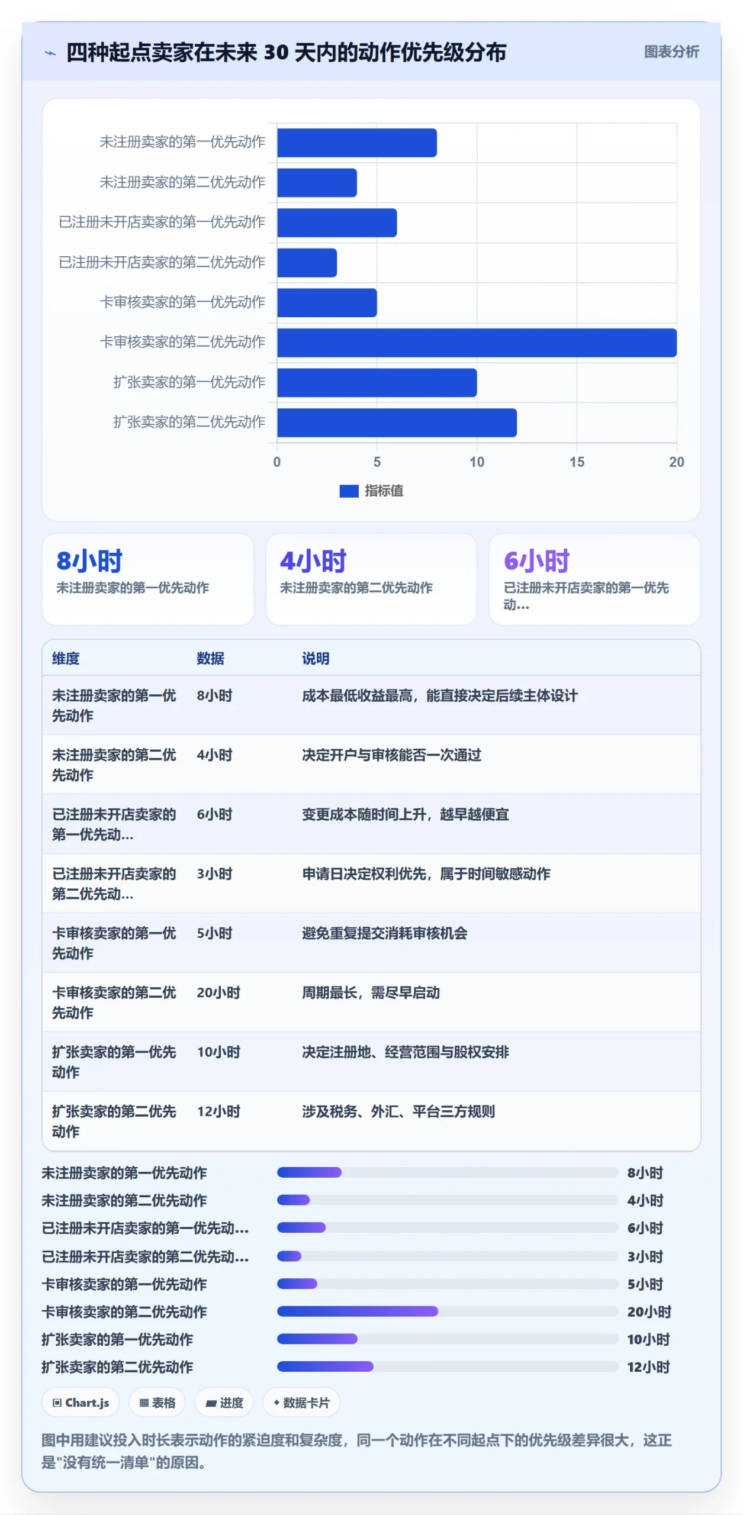The height and width of the screenshot is (1515, 743).
Task: Select the 表格 tag chip
Action: [x=157, y=1402]
